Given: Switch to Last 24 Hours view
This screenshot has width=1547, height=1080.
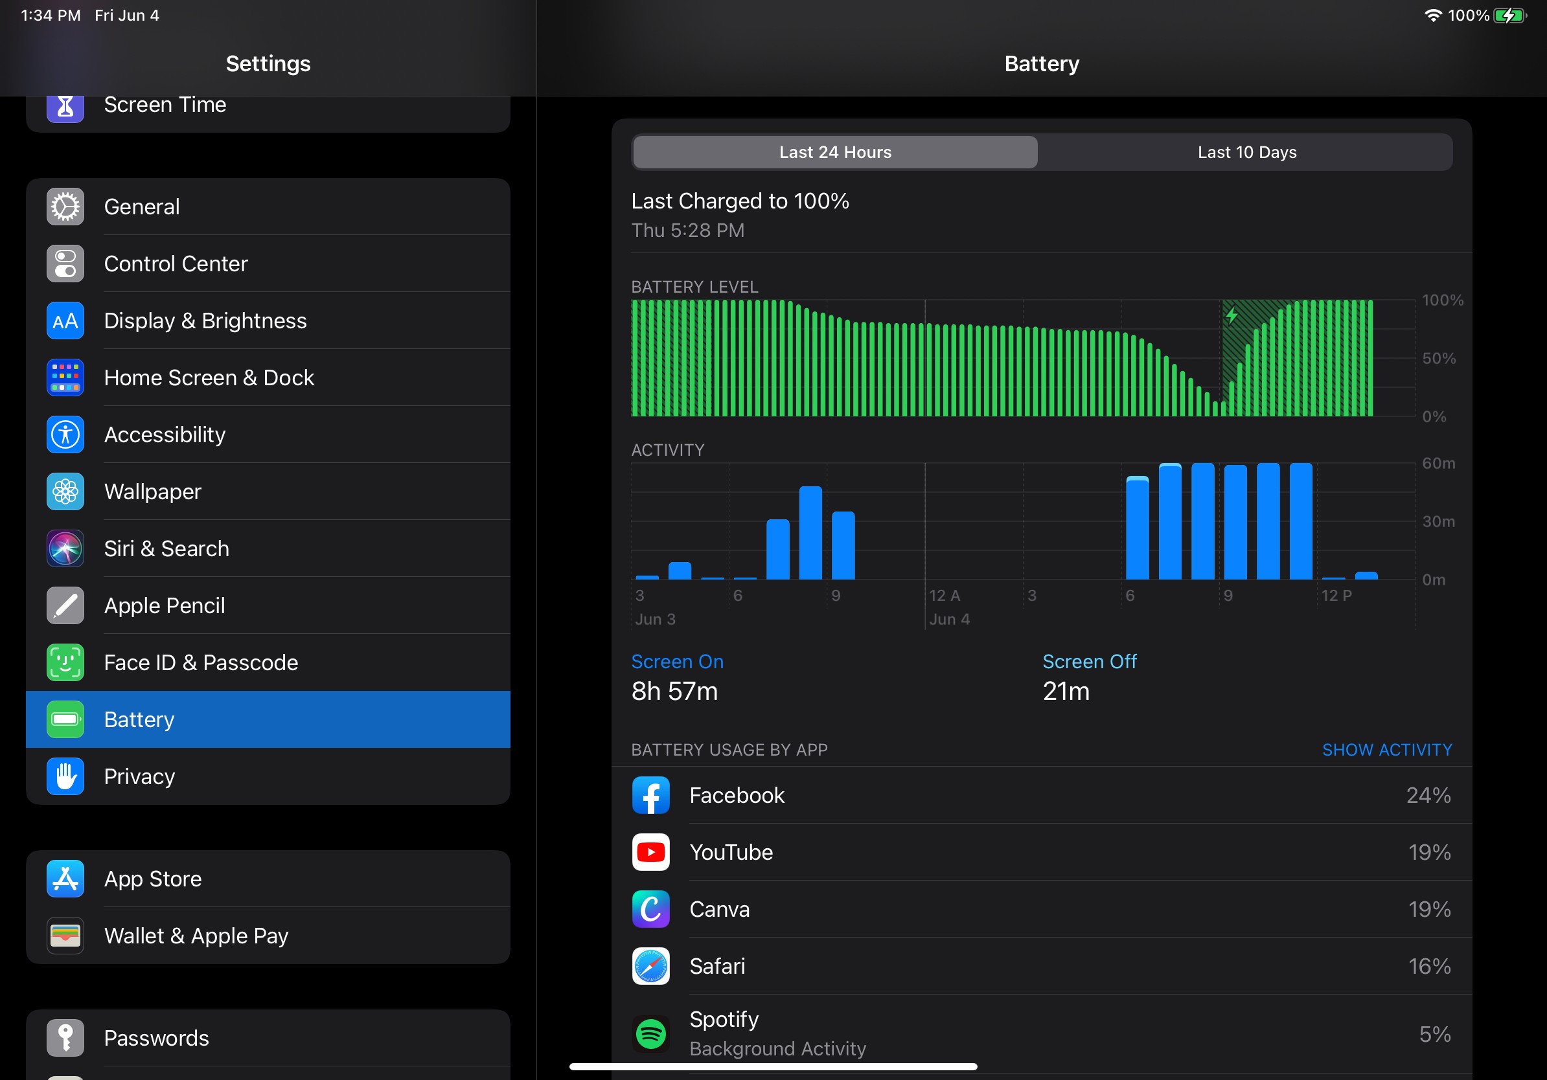Looking at the screenshot, I should click(835, 152).
